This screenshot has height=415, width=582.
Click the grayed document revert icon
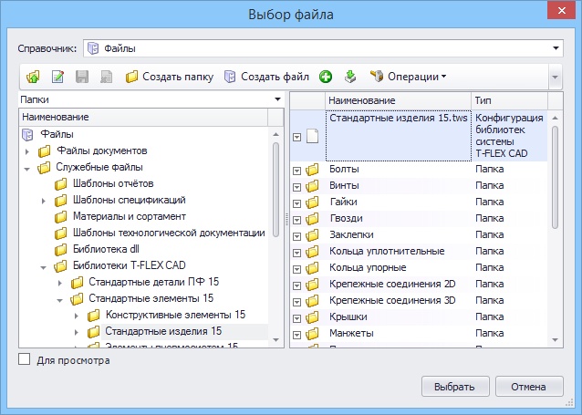[x=106, y=77]
